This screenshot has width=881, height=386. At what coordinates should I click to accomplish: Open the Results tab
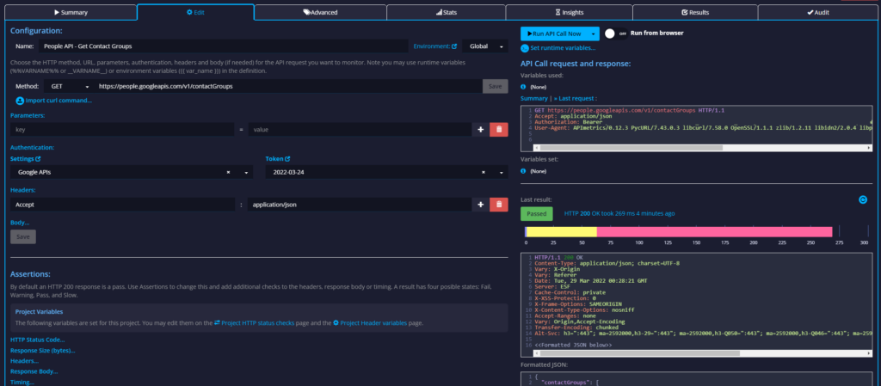[695, 12]
